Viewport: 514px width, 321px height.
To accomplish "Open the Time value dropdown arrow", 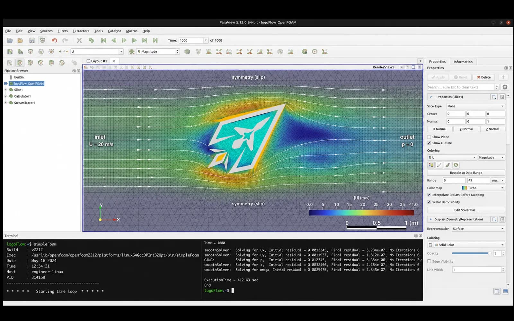I will 206,40.
